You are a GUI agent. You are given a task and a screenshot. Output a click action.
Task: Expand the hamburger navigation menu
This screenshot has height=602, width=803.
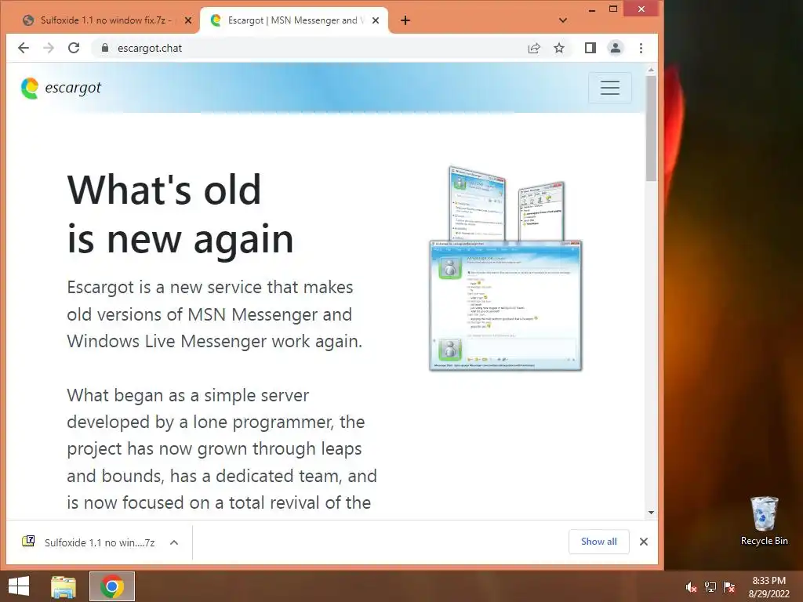click(610, 88)
